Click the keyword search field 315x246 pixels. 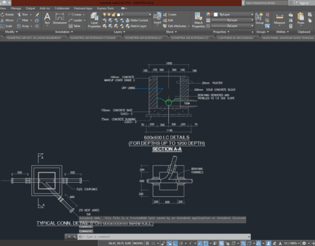point(266,3)
